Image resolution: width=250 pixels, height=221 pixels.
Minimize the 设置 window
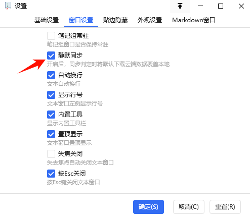pos(200,6)
